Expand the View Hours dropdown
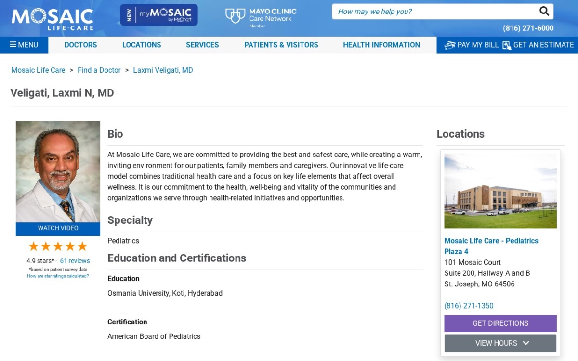Image resolution: width=578 pixels, height=361 pixels. [x=500, y=343]
